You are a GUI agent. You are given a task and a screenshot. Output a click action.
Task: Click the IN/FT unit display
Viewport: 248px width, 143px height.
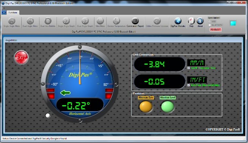point(197,80)
